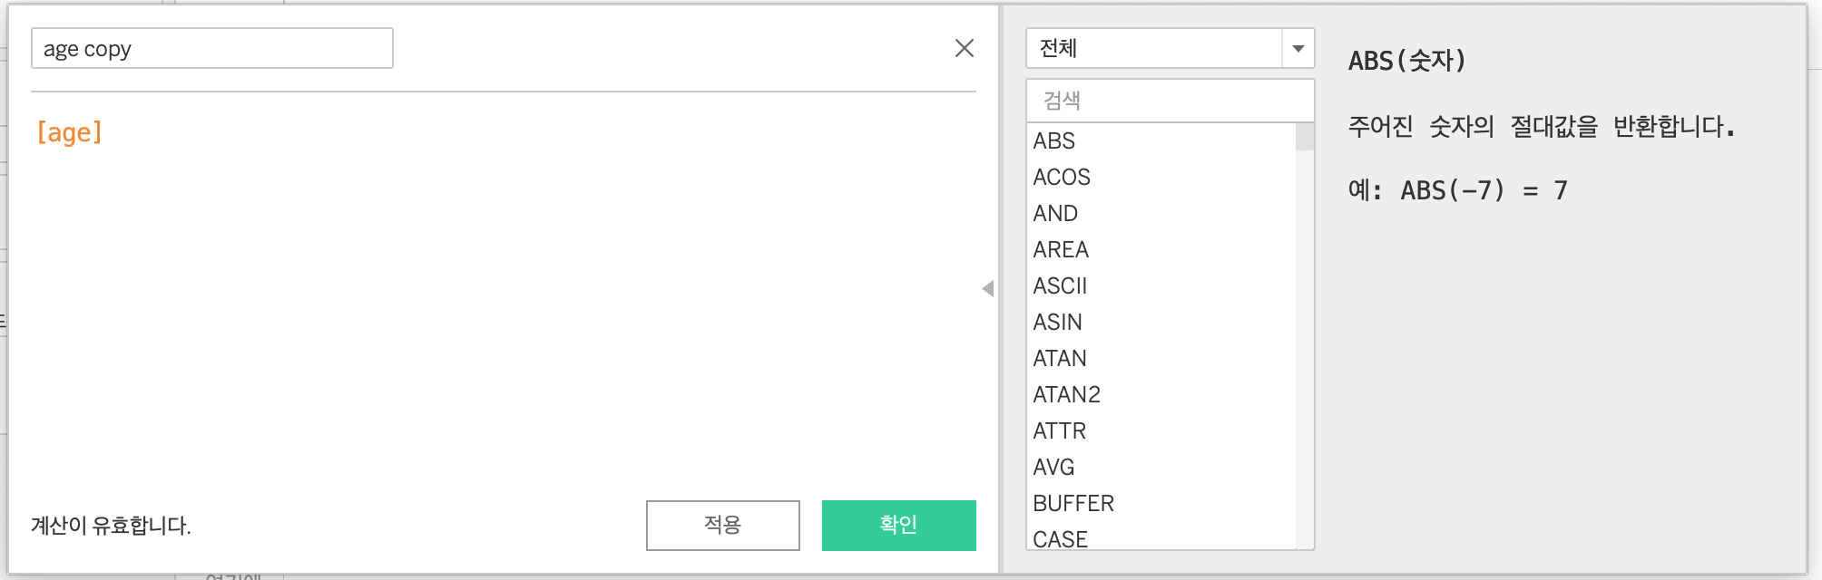
Task: Pick AVG in the function list
Action: tap(1161, 467)
